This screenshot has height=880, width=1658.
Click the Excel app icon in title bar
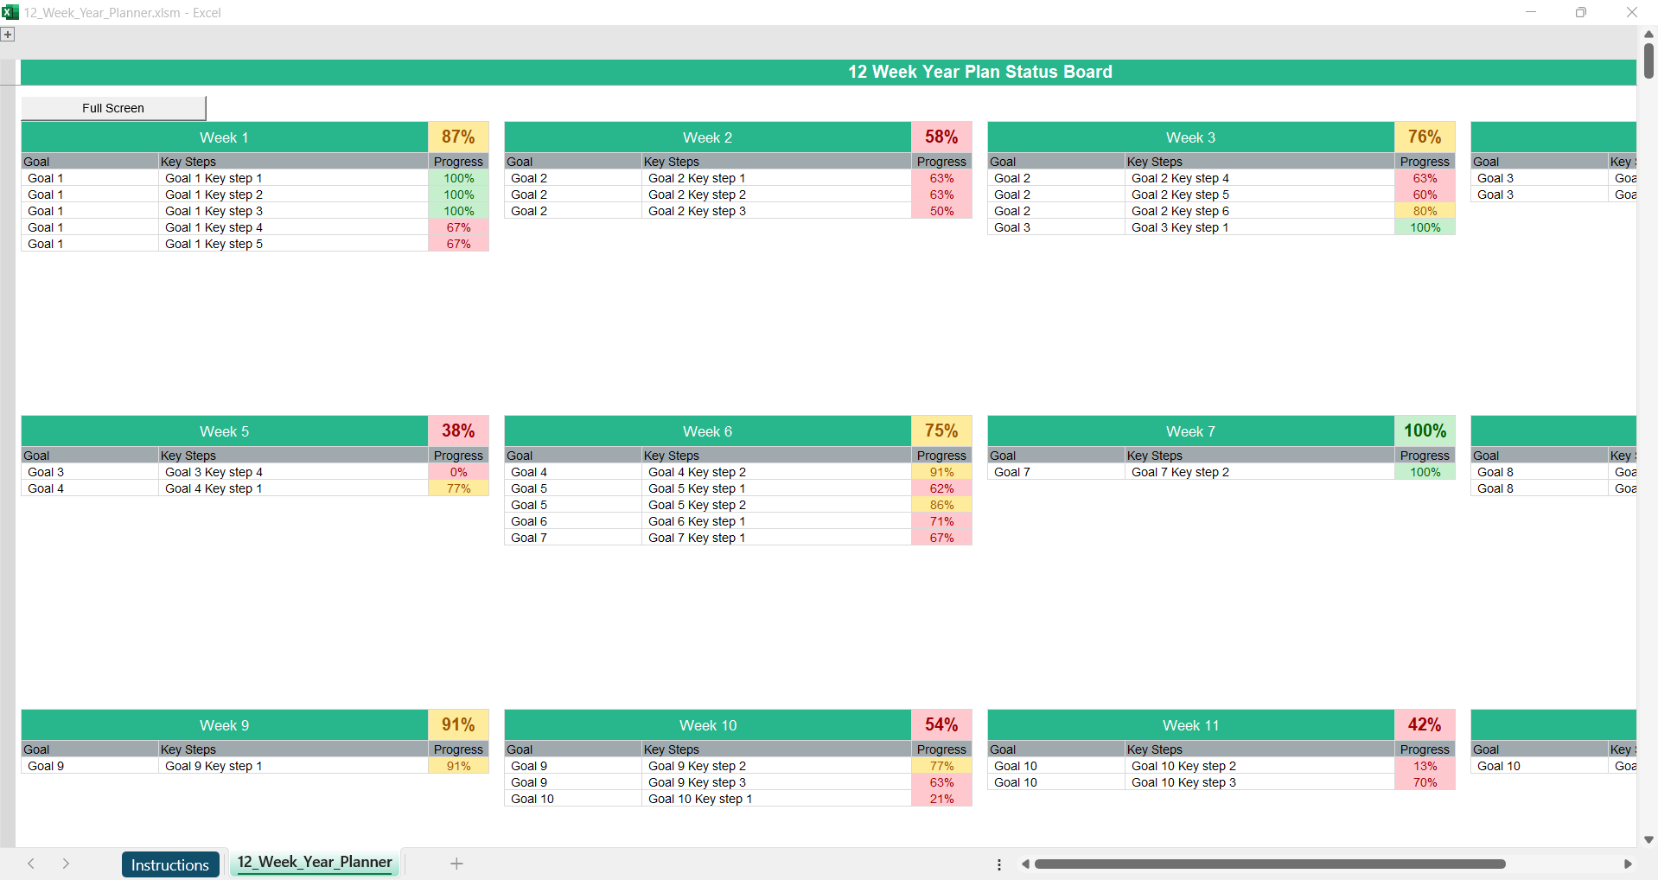(x=10, y=12)
